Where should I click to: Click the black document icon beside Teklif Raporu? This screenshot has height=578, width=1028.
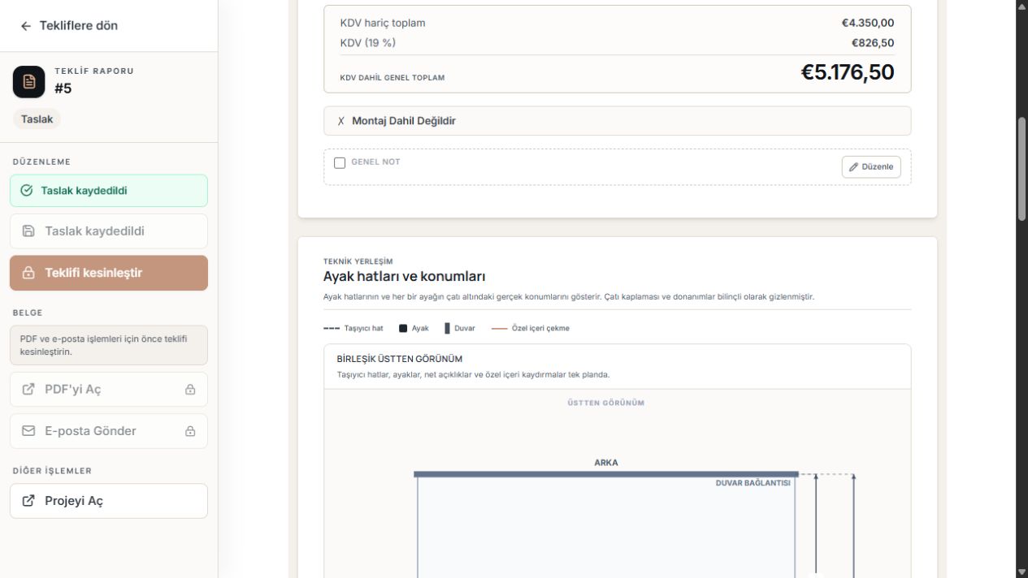(x=29, y=81)
